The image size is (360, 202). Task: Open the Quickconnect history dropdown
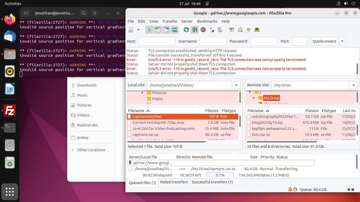[x=342, y=41]
